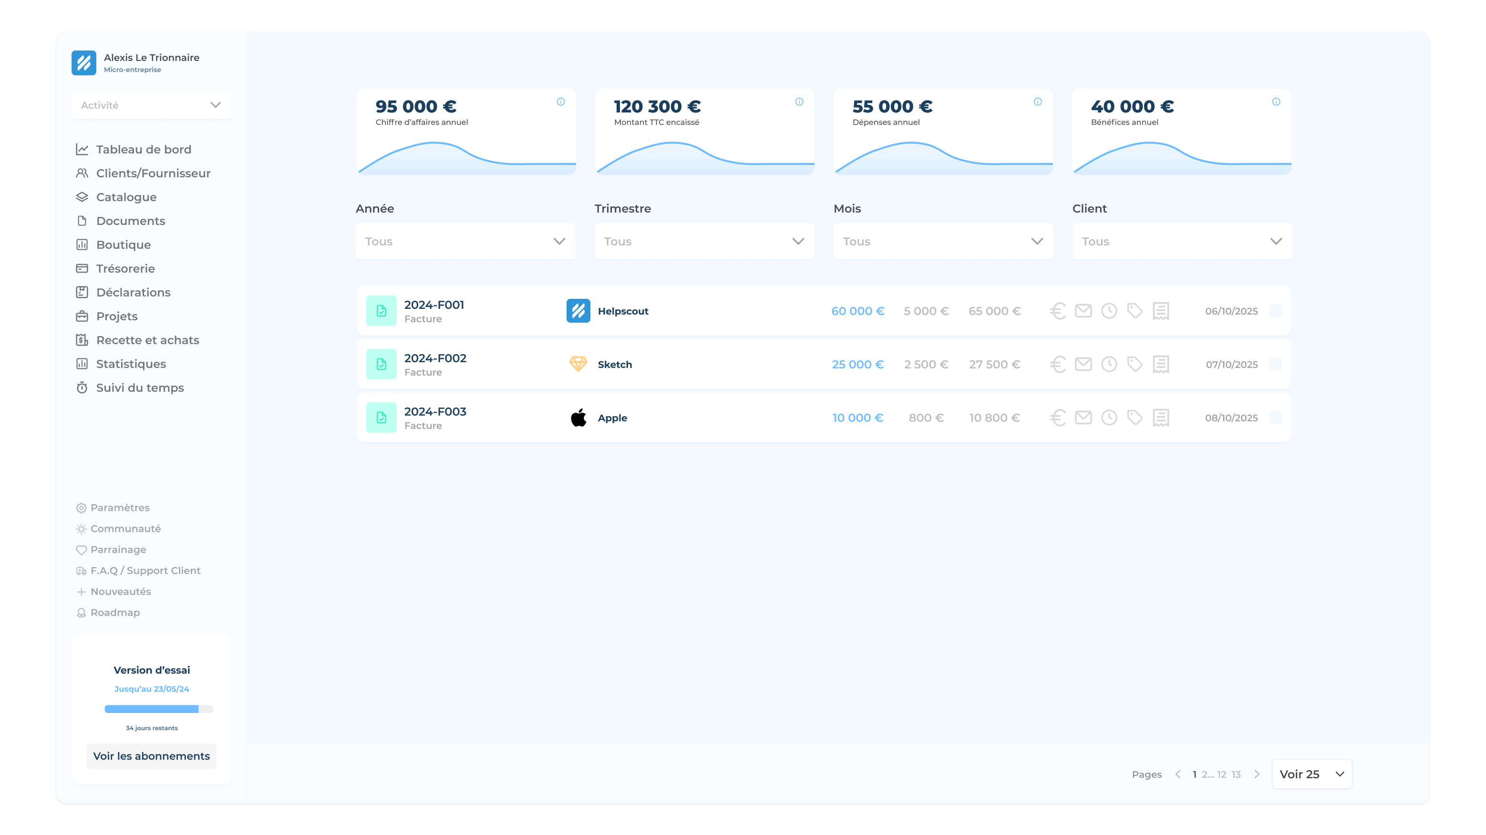Click the clock icon on Apple invoice row
The width and height of the screenshot is (1486, 835).
[1109, 418]
